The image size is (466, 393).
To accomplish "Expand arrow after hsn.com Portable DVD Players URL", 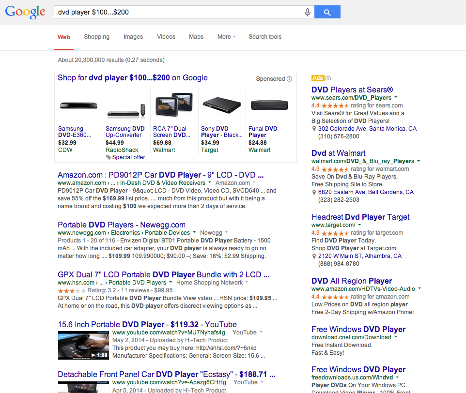I will (x=171, y=282).
